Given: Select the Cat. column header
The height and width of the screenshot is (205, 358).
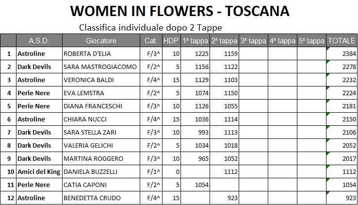Looking at the screenshot, I should click(x=151, y=41).
